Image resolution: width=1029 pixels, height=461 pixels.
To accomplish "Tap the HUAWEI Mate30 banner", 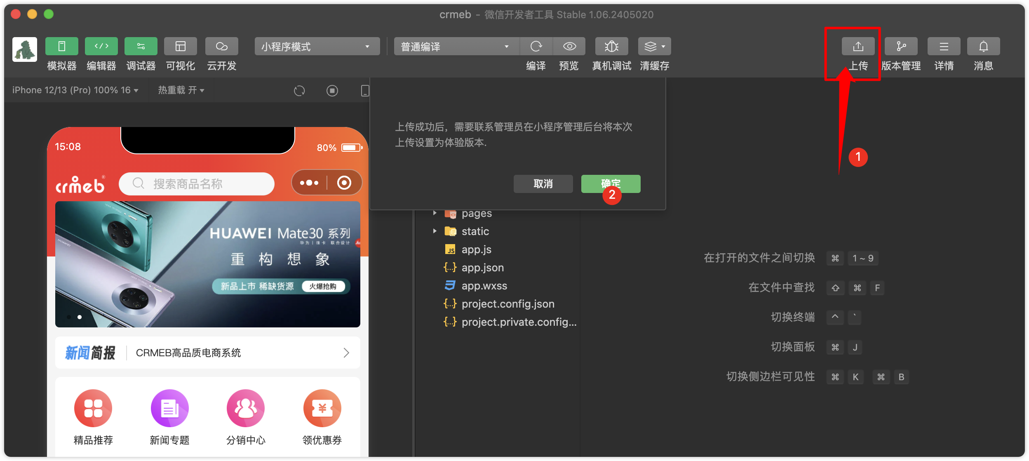I will click(208, 264).
